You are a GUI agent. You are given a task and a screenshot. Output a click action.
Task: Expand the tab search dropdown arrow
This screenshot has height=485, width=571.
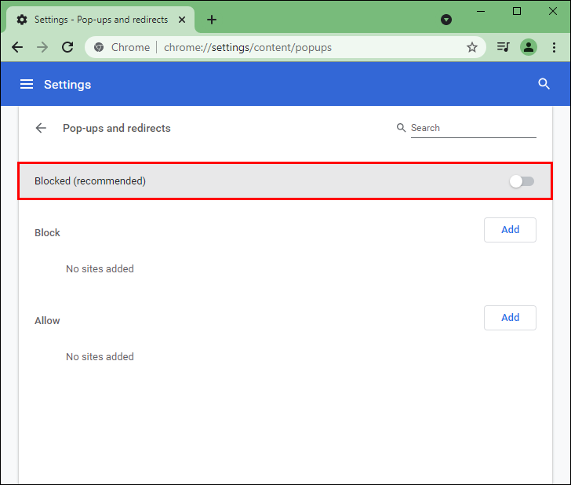tap(446, 20)
